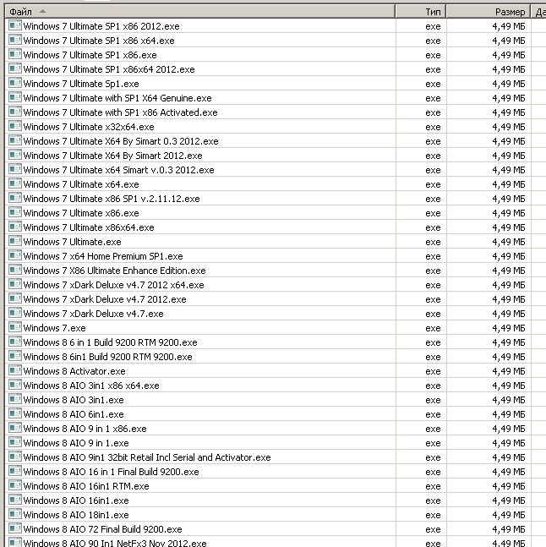Sort by the Тип column header
Screen dimensions: 546x547
pyautogui.click(x=421, y=12)
